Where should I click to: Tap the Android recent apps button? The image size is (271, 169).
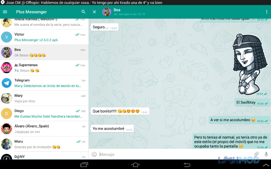pyautogui.click(x=84, y=165)
